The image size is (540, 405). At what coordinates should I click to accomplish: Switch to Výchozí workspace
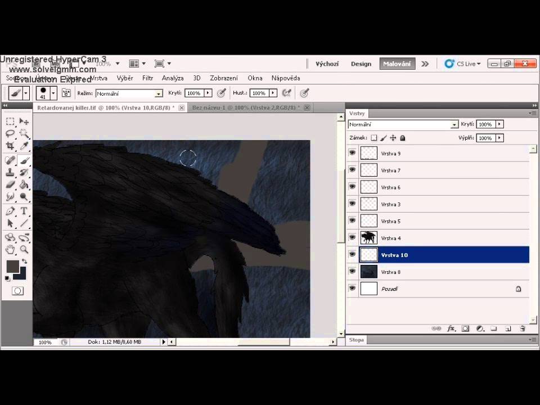pos(327,64)
